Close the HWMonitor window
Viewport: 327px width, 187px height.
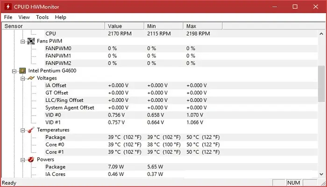pos(315,7)
